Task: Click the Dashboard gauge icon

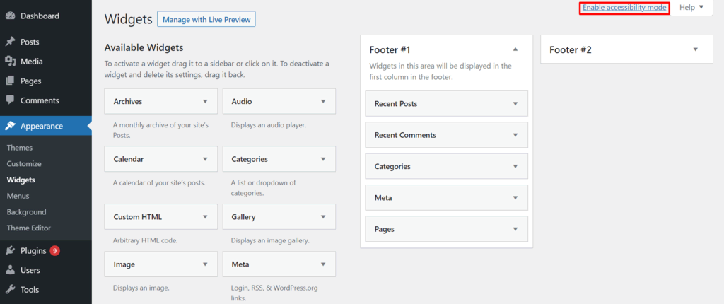Action: click(10, 16)
